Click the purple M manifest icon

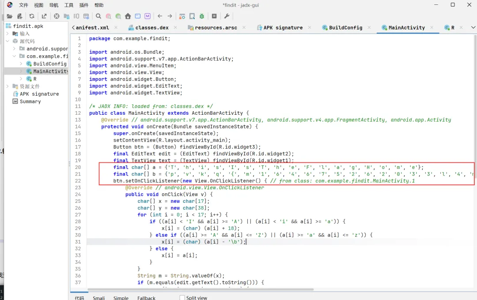point(148,16)
